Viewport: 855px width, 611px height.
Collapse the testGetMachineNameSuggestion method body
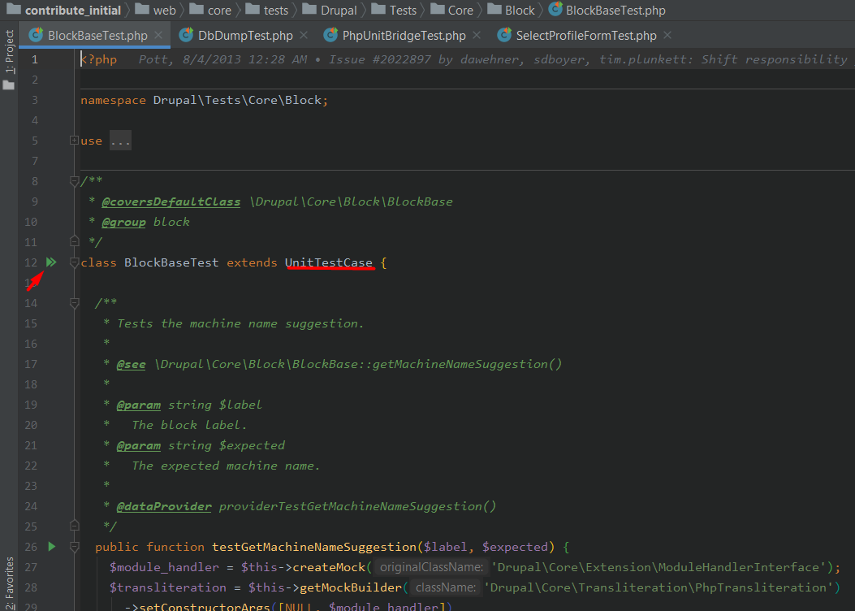coord(75,547)
